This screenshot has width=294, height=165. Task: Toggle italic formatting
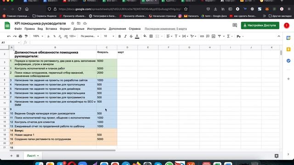tap(125, 36)
